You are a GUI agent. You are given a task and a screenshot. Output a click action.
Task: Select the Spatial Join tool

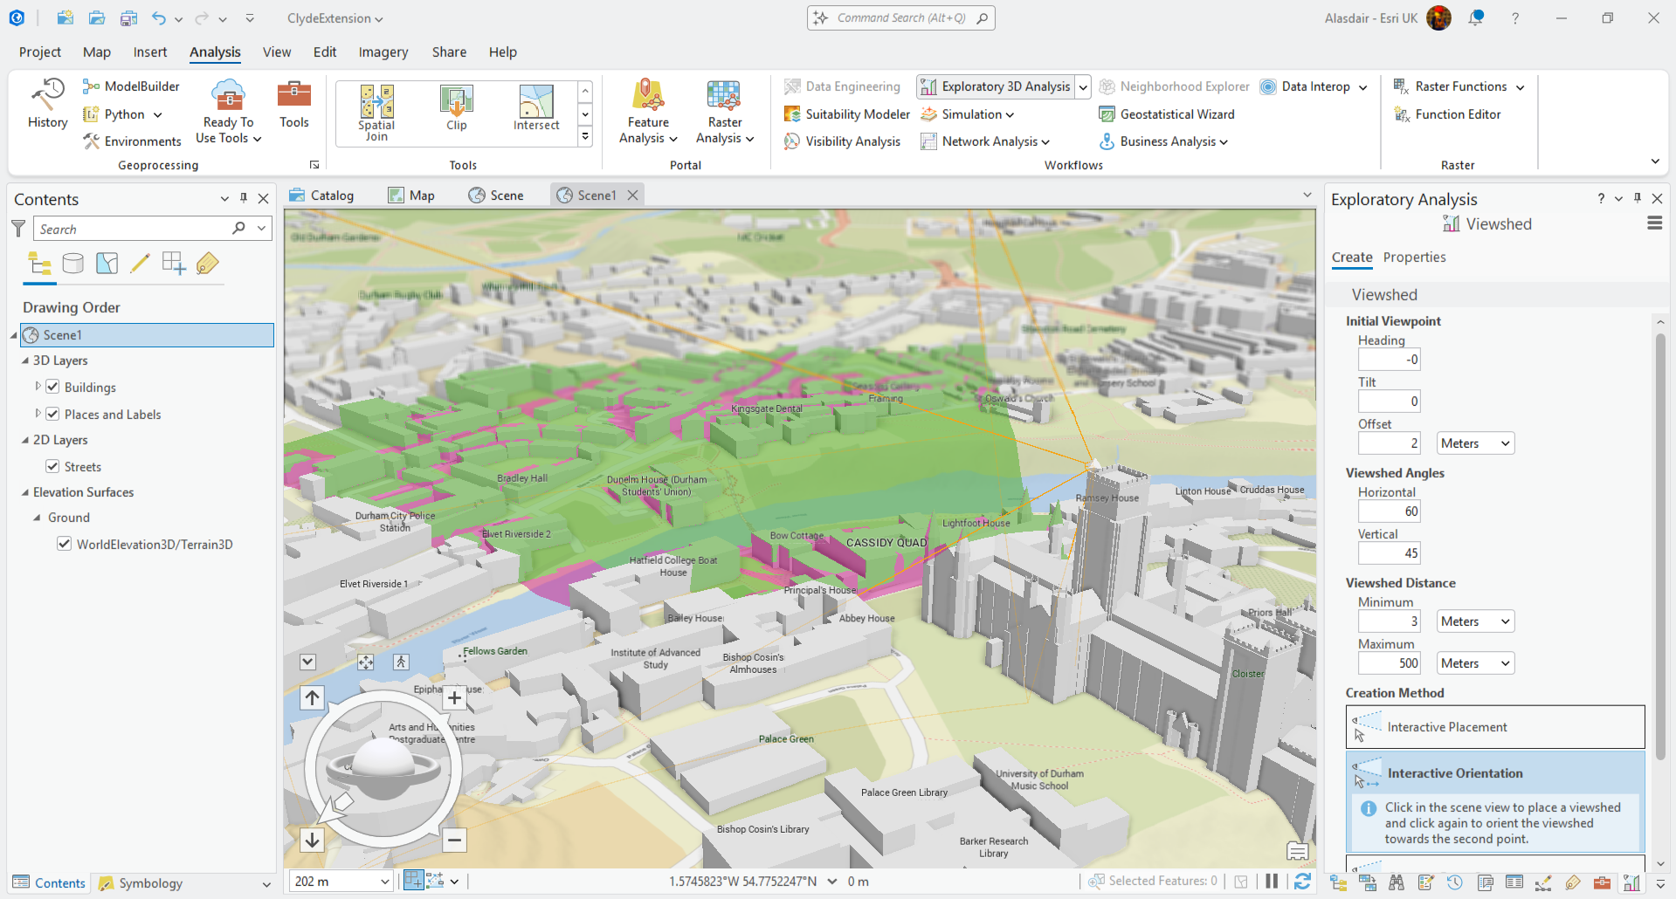pyautogui.click(x=376, y=109)
